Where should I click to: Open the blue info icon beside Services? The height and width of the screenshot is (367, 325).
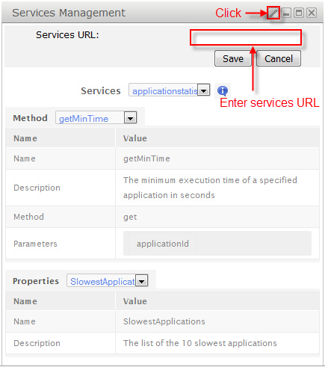pyautogui.click(x=223, y=91)
